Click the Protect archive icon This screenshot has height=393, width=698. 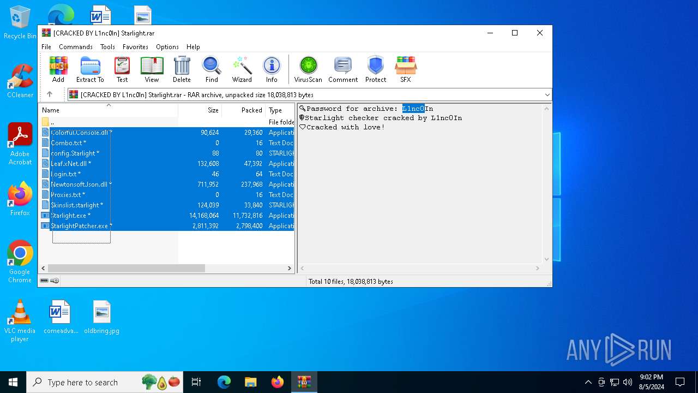(x=376, y=69)
